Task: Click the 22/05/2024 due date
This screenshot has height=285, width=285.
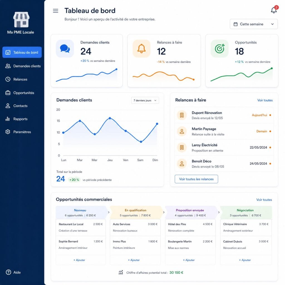Action: tap(258, 148)
